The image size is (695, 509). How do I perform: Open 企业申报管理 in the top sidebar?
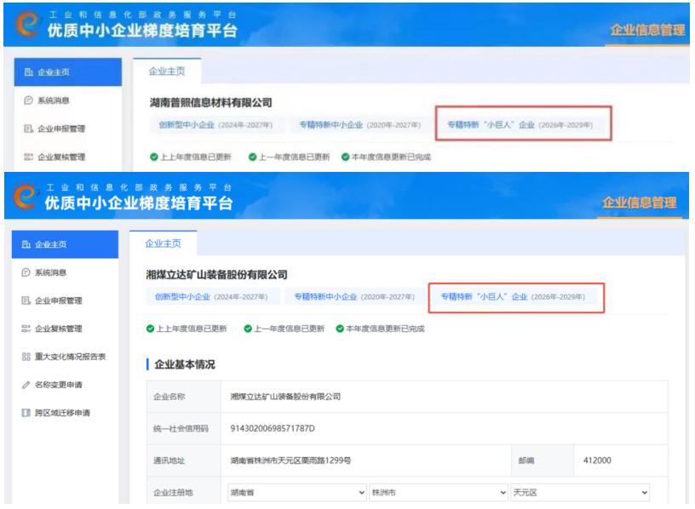pyautogui.click(x=68, y=129)
